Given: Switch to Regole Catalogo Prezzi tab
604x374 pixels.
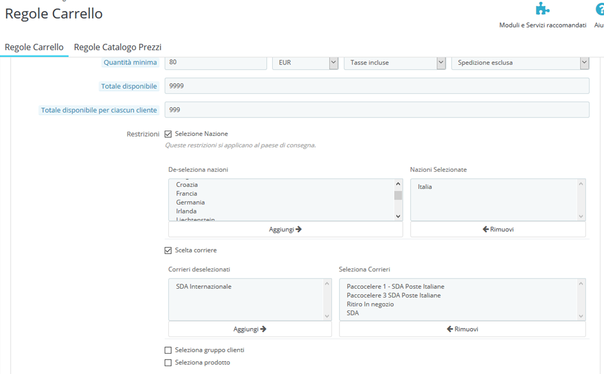Looking at the screenshot, I should 118,47.
